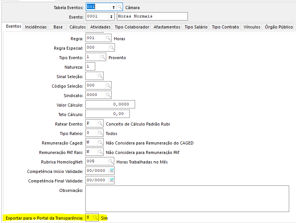Click the Exportar Portal value field S
This screenshot has width=296, height=223.
click(89, 218)
